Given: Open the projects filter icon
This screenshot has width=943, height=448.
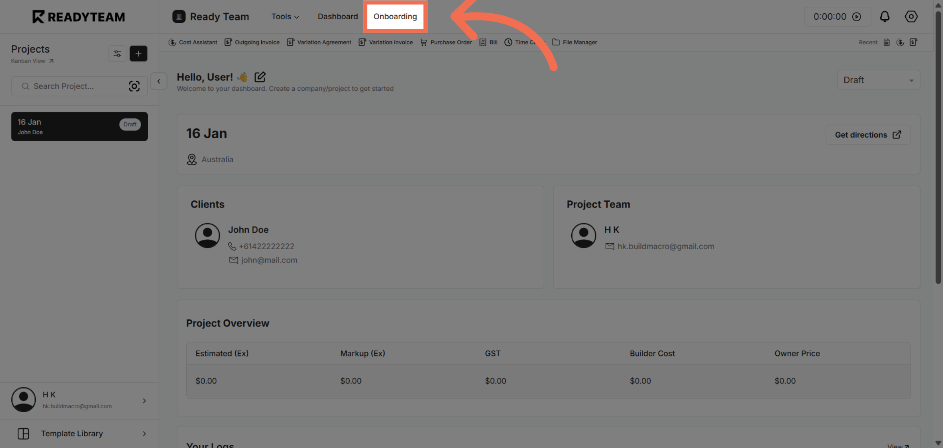Looking at the screenshot, I should pyautogui.click(x=117, y=53).
